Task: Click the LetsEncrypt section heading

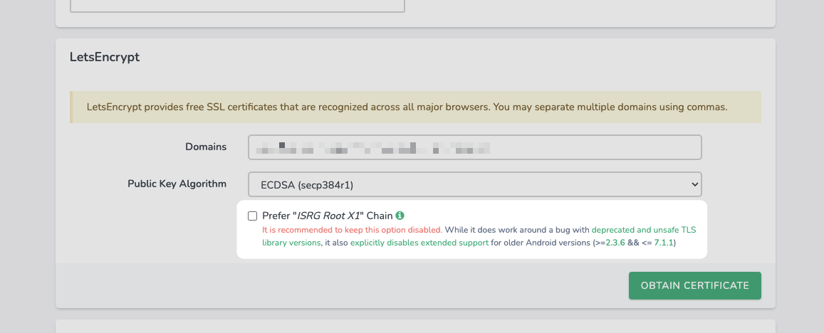Action: pyautogui.click(x=105, y=57)
